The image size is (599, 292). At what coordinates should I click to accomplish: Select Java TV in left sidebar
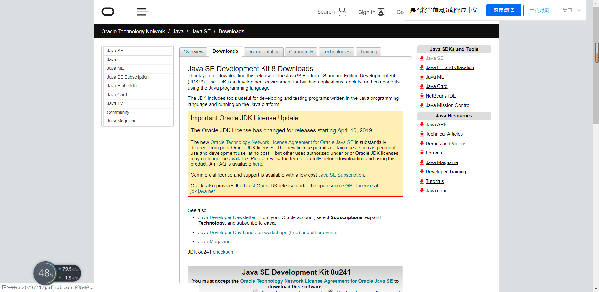coord(138,104)
